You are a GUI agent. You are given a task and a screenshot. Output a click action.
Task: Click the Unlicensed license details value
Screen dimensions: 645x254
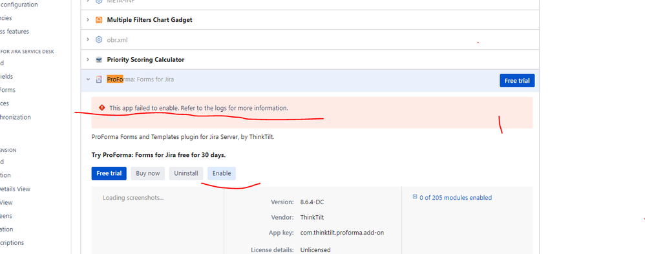315,250
